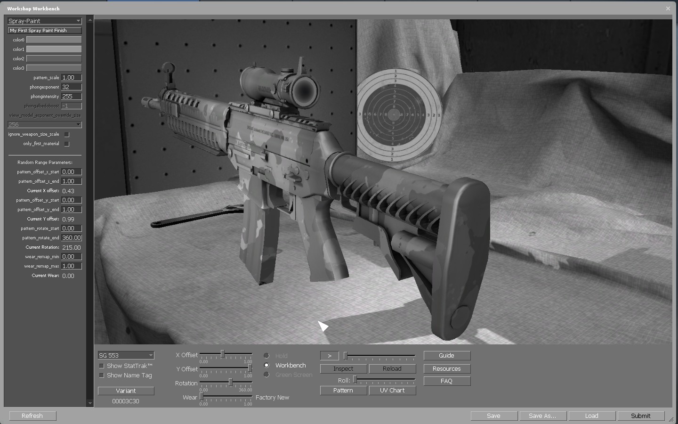
Task: Click the Y Offset slider
Action: coord(226,368)
